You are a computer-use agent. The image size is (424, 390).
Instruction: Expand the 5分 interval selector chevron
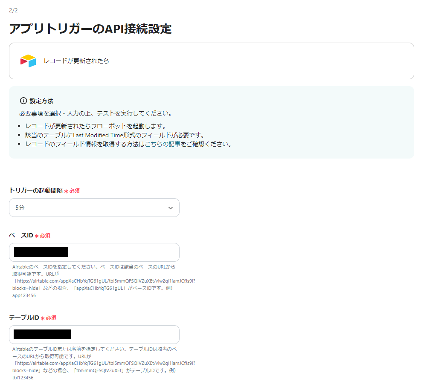tap(170, 208)
